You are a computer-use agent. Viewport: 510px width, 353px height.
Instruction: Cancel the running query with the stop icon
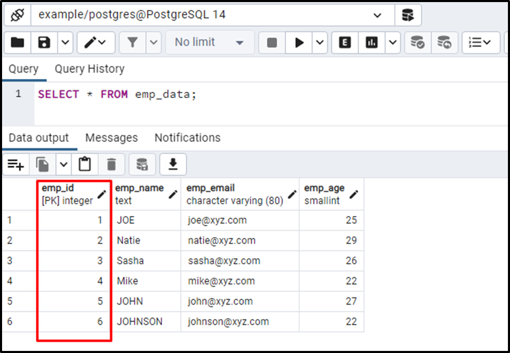tap(271, 43)
